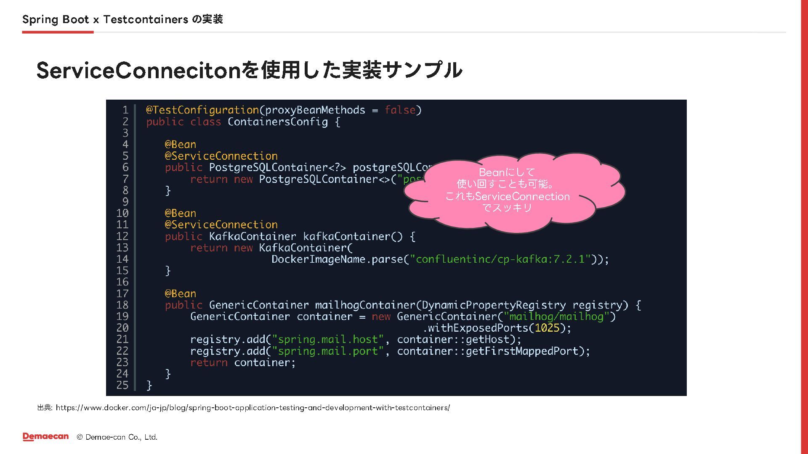
Task: Click the '@Bean' annotation on line 17
Action: [x=181, y=293]
